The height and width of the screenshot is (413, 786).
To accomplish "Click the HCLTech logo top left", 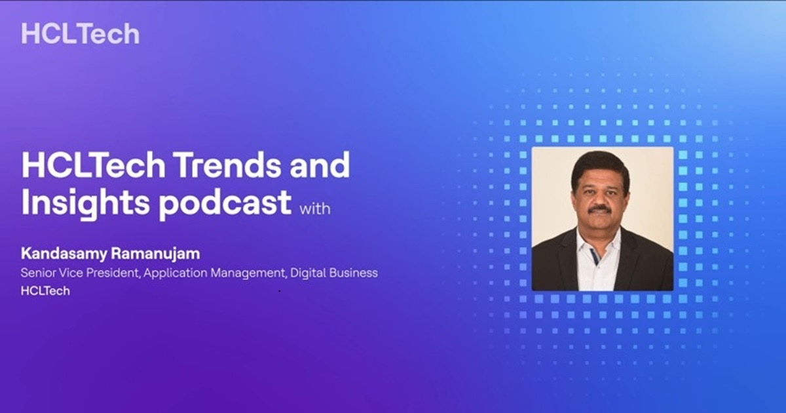I will [80, 33].
